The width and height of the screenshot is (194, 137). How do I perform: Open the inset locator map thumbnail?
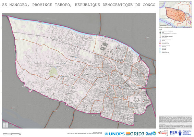click(x=175, y=15)
